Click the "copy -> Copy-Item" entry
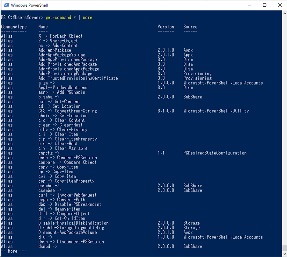 pyautogui.click(x=58, y=167)
